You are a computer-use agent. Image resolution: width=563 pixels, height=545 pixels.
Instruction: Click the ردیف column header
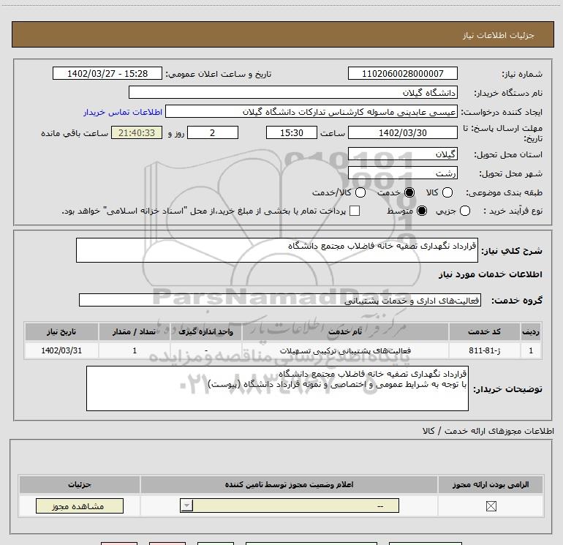531,331
